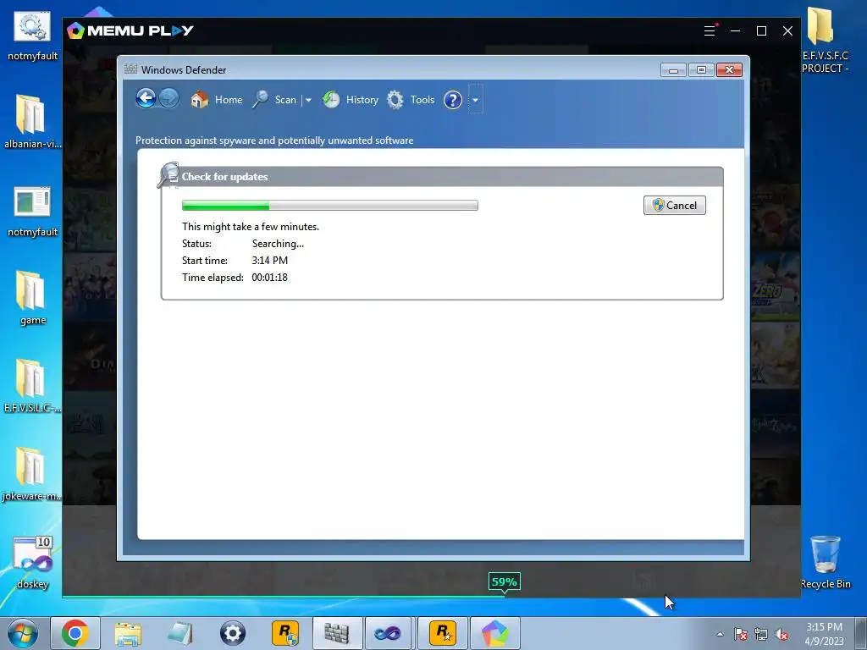This screenshot has height=650, width=867.
Task: Show hidden system tray icons
Action: coord(720,634)
